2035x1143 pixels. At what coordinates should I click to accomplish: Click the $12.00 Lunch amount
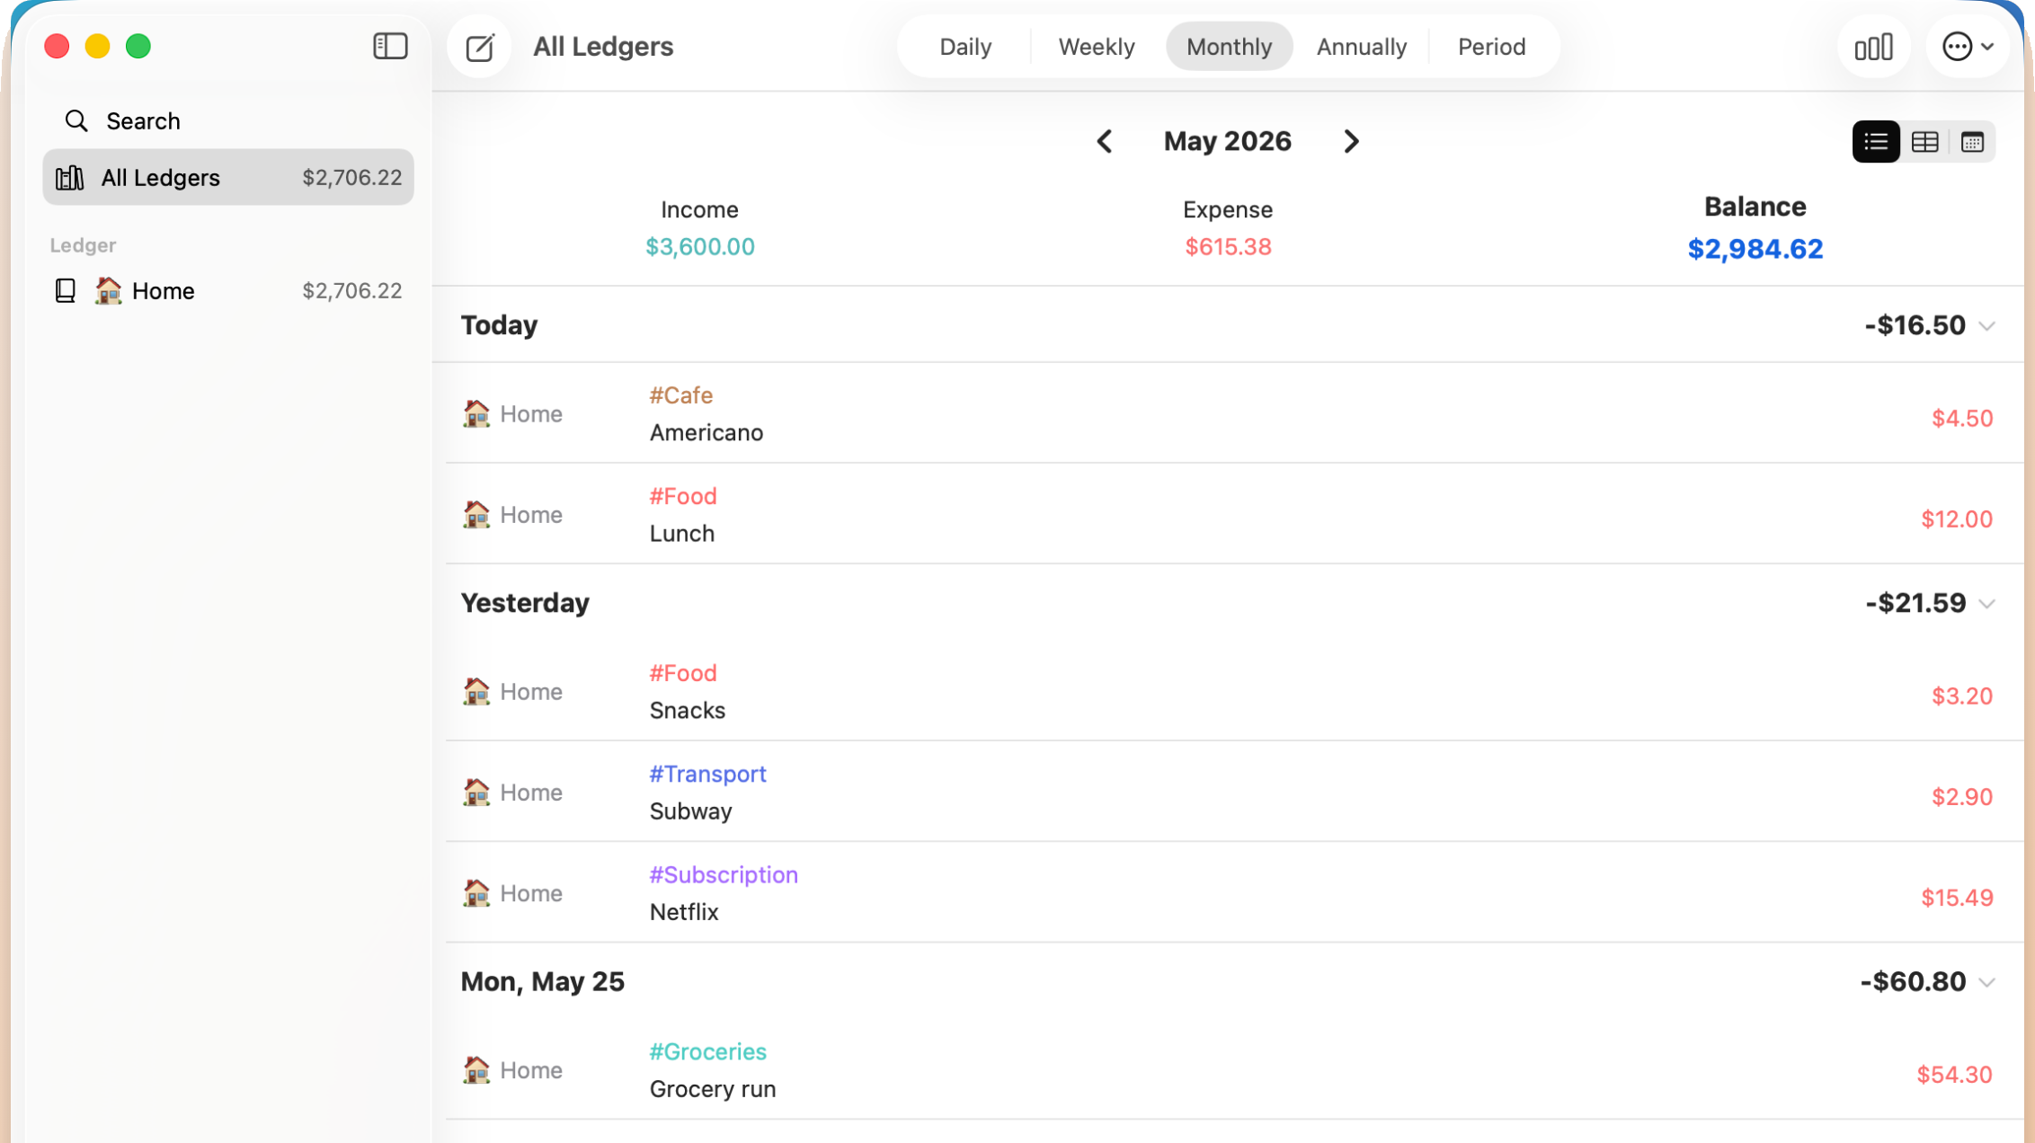tap(1957, 518)
